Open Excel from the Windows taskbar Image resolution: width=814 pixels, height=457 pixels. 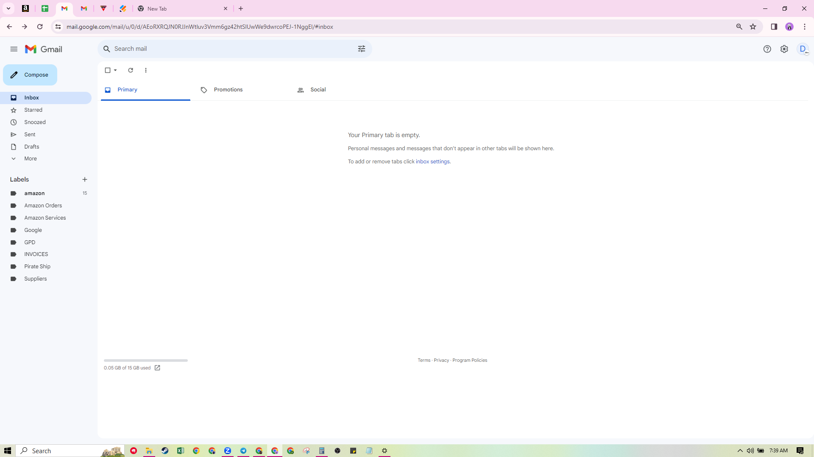click(x=181, y=451)
